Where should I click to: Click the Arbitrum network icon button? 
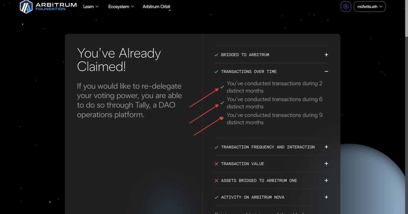click(346, 6)
